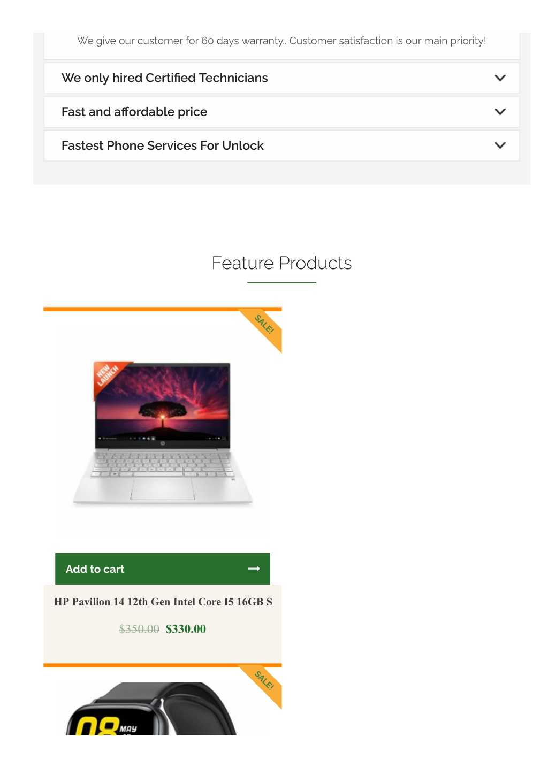Screen dimensions: 548x775
Task: Click the arrow icon in Add to cart
Action: pos(254,569)
